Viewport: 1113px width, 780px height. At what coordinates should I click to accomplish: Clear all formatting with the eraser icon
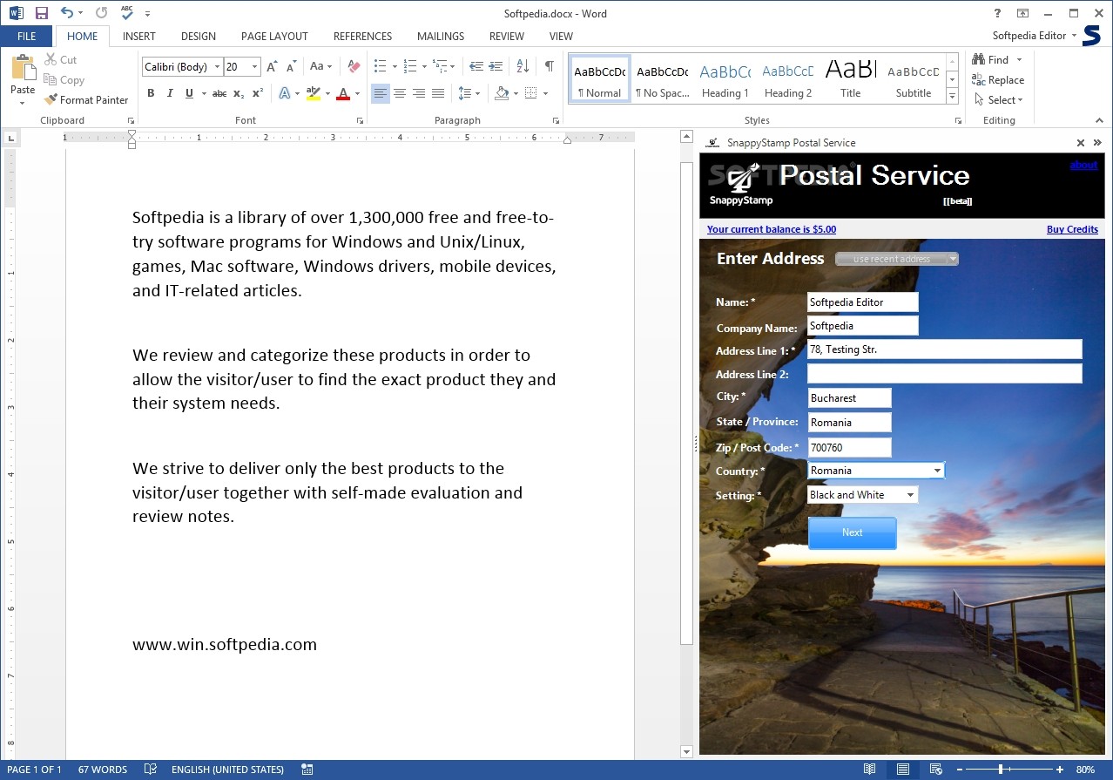tap(354, 67)
